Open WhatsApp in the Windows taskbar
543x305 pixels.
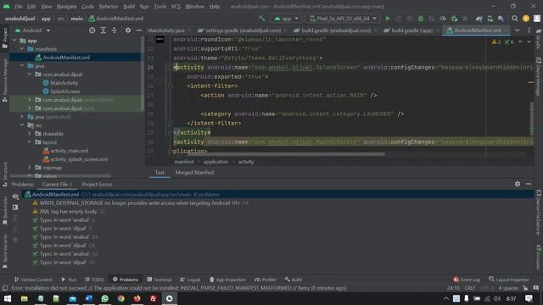click(x=104, y=298)
